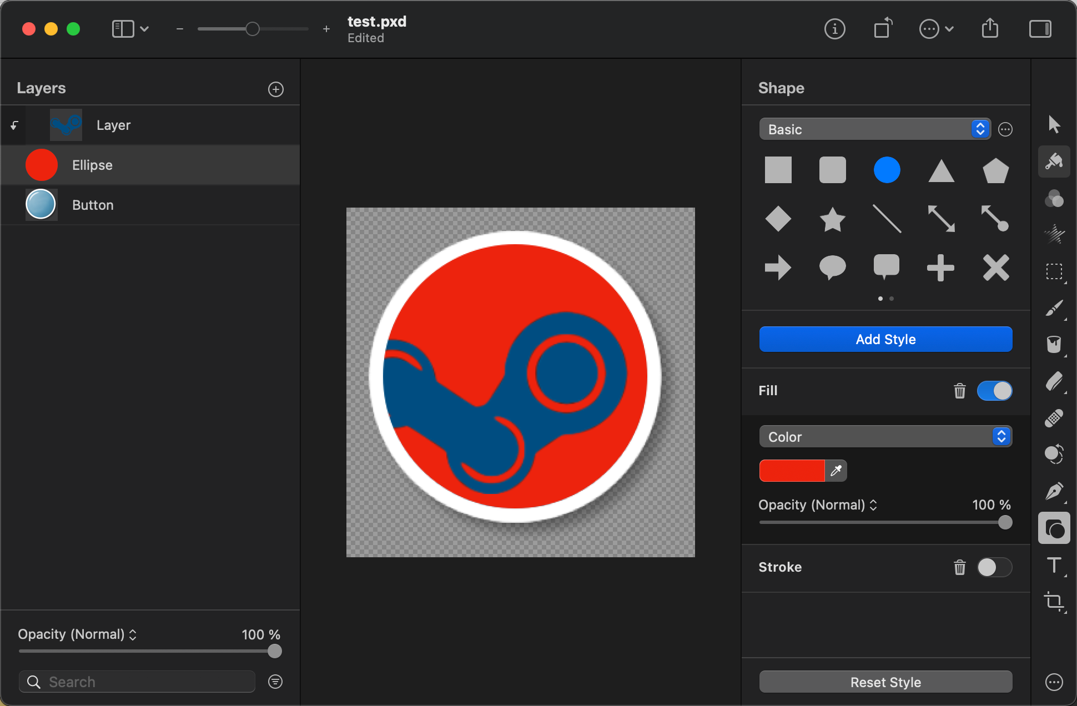Click the eyedropper color picker
1077x706 pixels.
tap(836, 471)
